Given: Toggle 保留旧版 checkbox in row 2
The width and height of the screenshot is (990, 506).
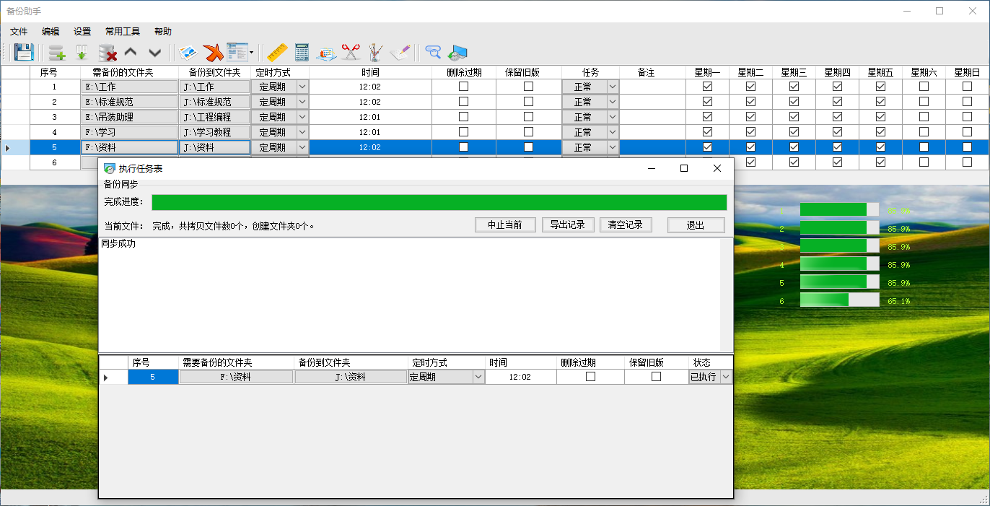Looking at the screenshot, I should (x=528, y=102).
